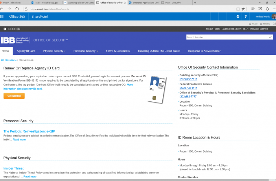276x181 pixels.
Task: Click Michael Osicki profile picture
Action: 274,17
